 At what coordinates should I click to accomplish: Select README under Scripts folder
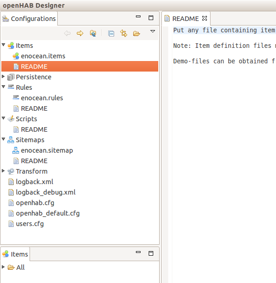click(x=34, y=129)
